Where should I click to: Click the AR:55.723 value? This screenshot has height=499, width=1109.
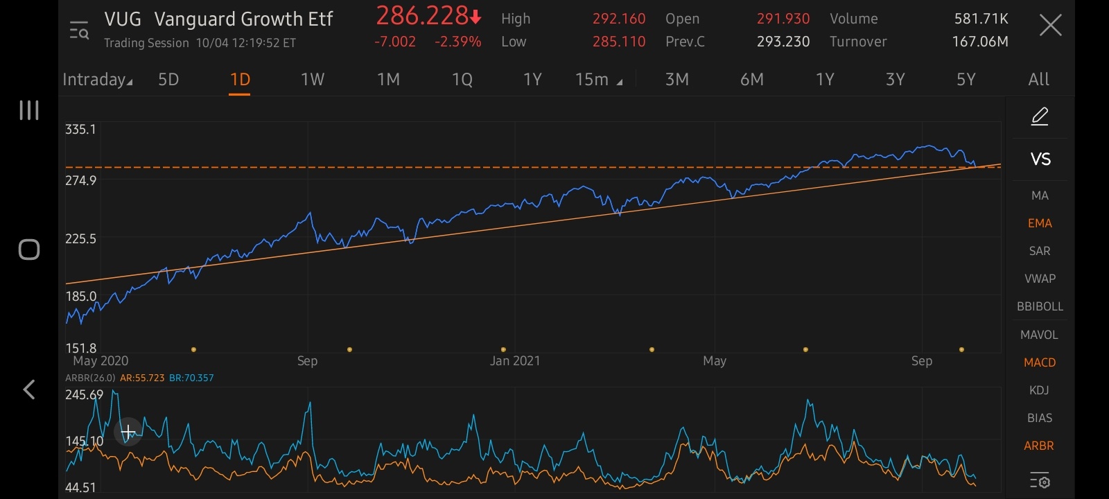[x=142, y=378]
